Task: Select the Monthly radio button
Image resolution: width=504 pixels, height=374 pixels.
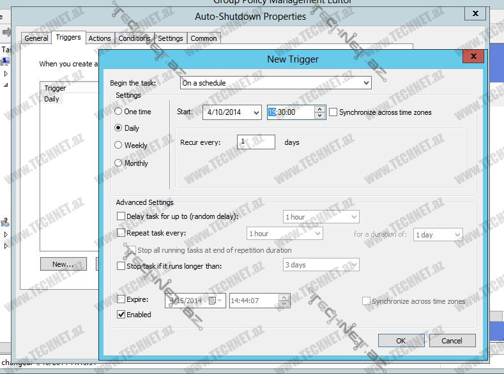Action: (118, 163)
